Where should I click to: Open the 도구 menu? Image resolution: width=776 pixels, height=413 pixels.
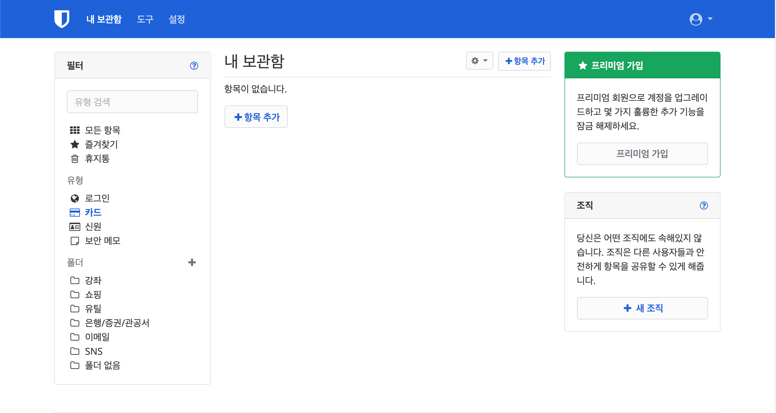tap(145, 19)
